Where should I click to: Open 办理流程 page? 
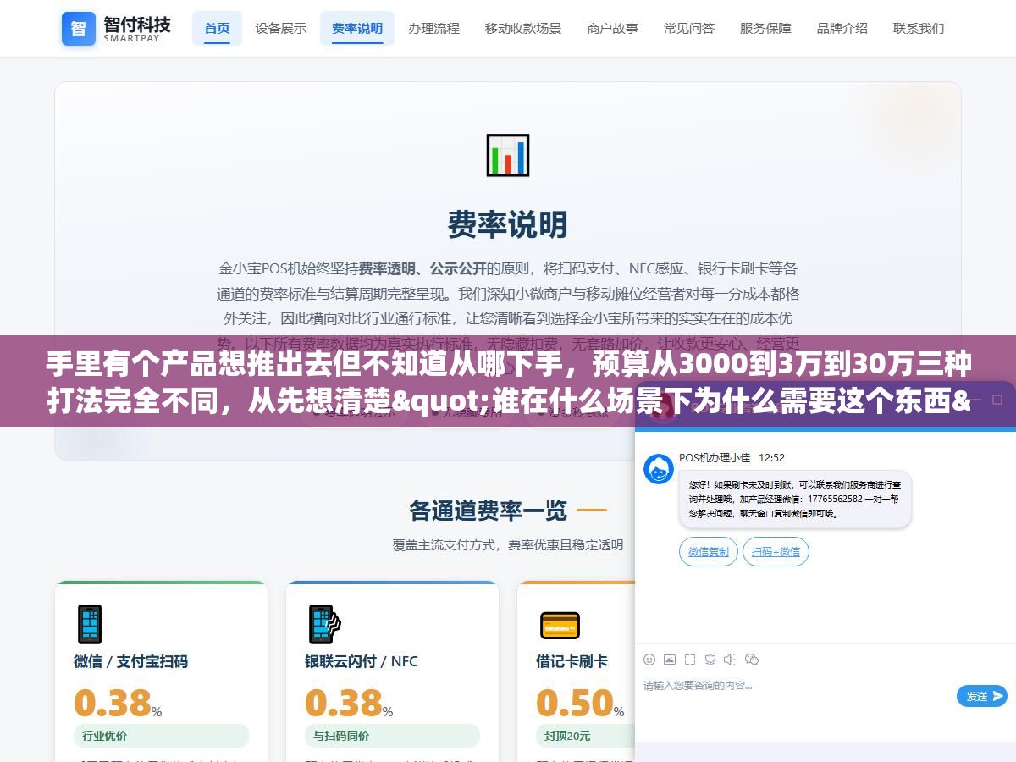433,28
